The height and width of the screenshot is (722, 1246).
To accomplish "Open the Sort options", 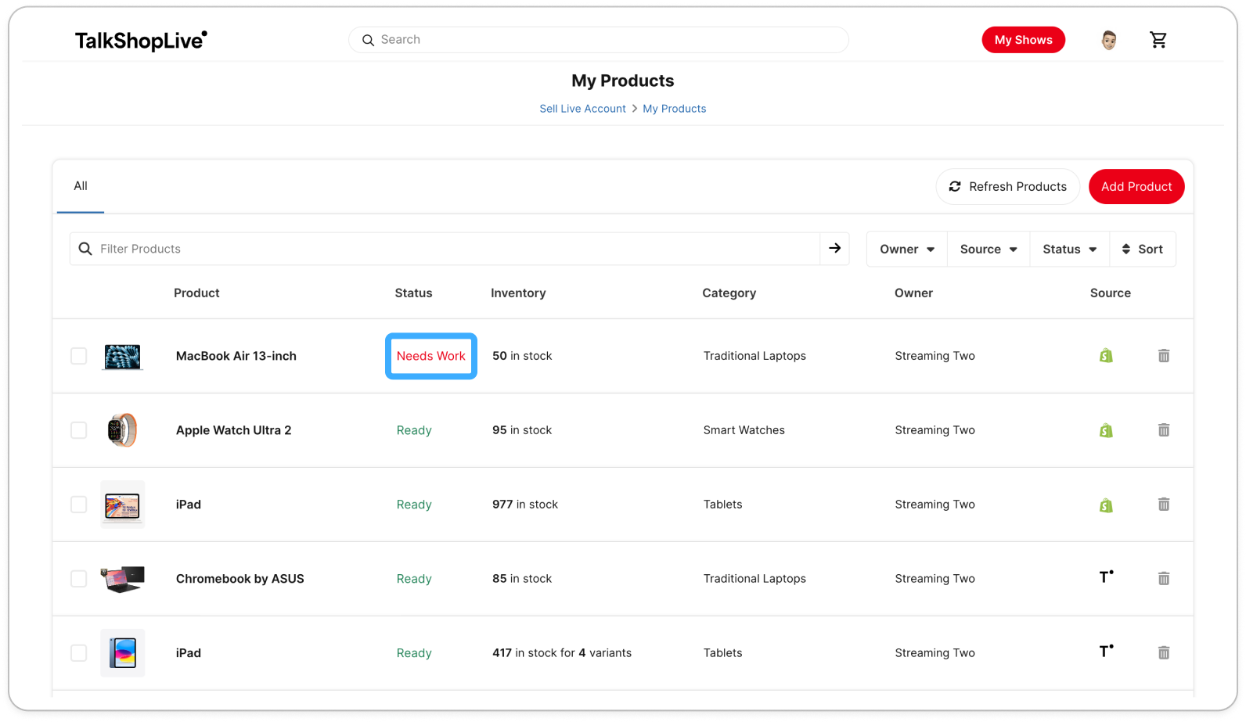I will tap(1143, 249).
